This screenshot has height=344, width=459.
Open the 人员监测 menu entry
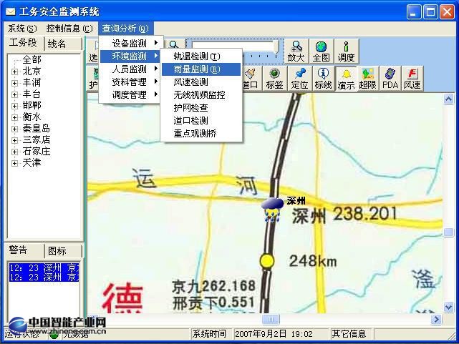coord(130,69)
